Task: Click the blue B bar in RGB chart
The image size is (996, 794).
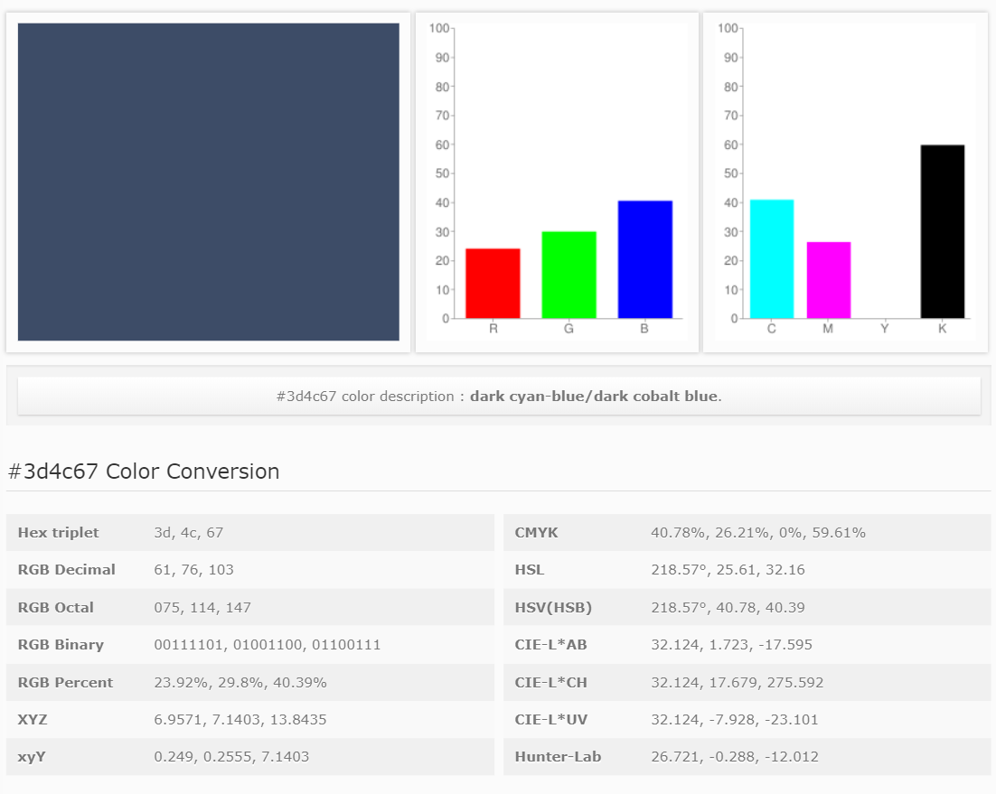Action: [x=644, y=259]
